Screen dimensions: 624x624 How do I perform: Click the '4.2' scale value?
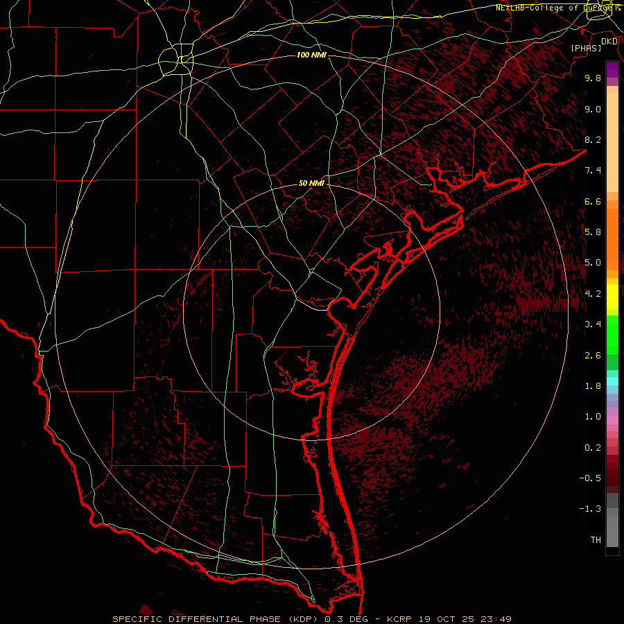593,294
